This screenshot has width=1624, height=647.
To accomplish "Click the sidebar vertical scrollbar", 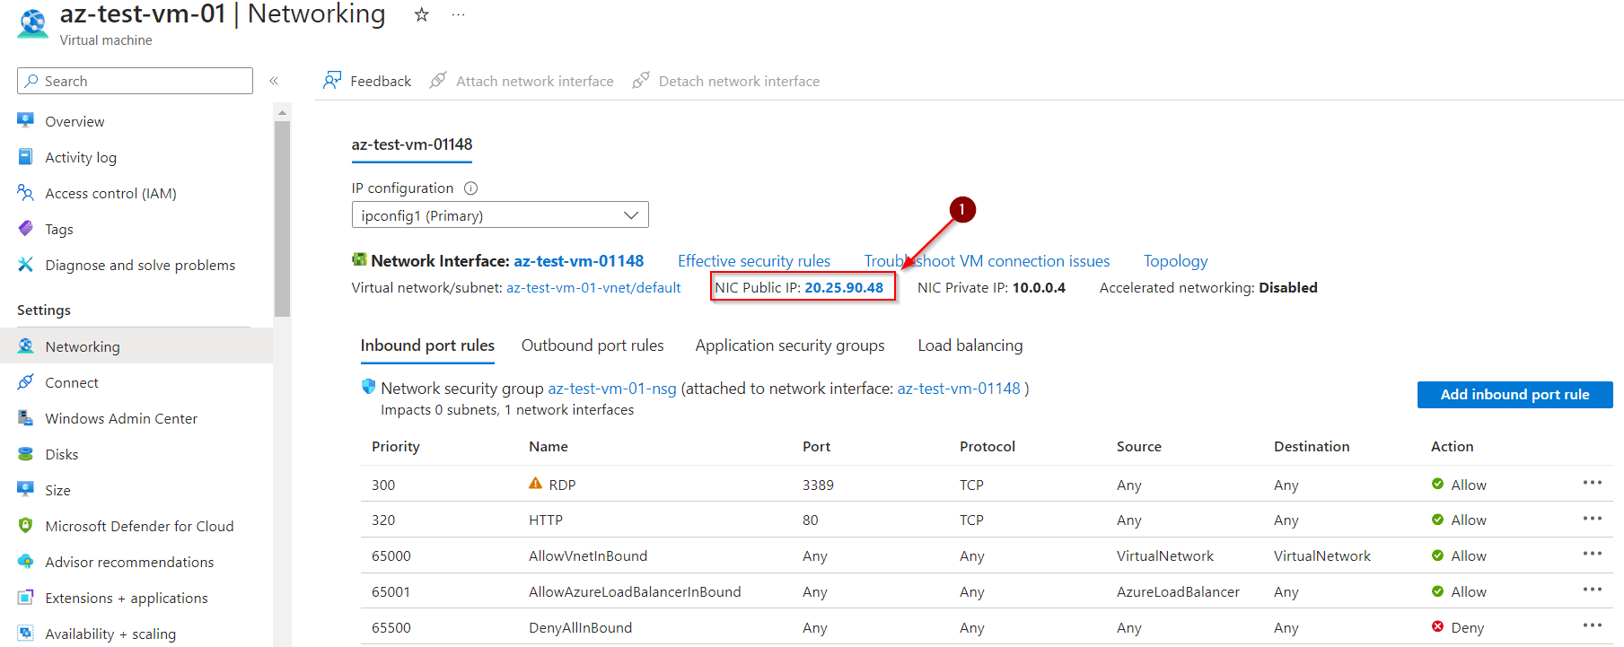I will [283, 218].
